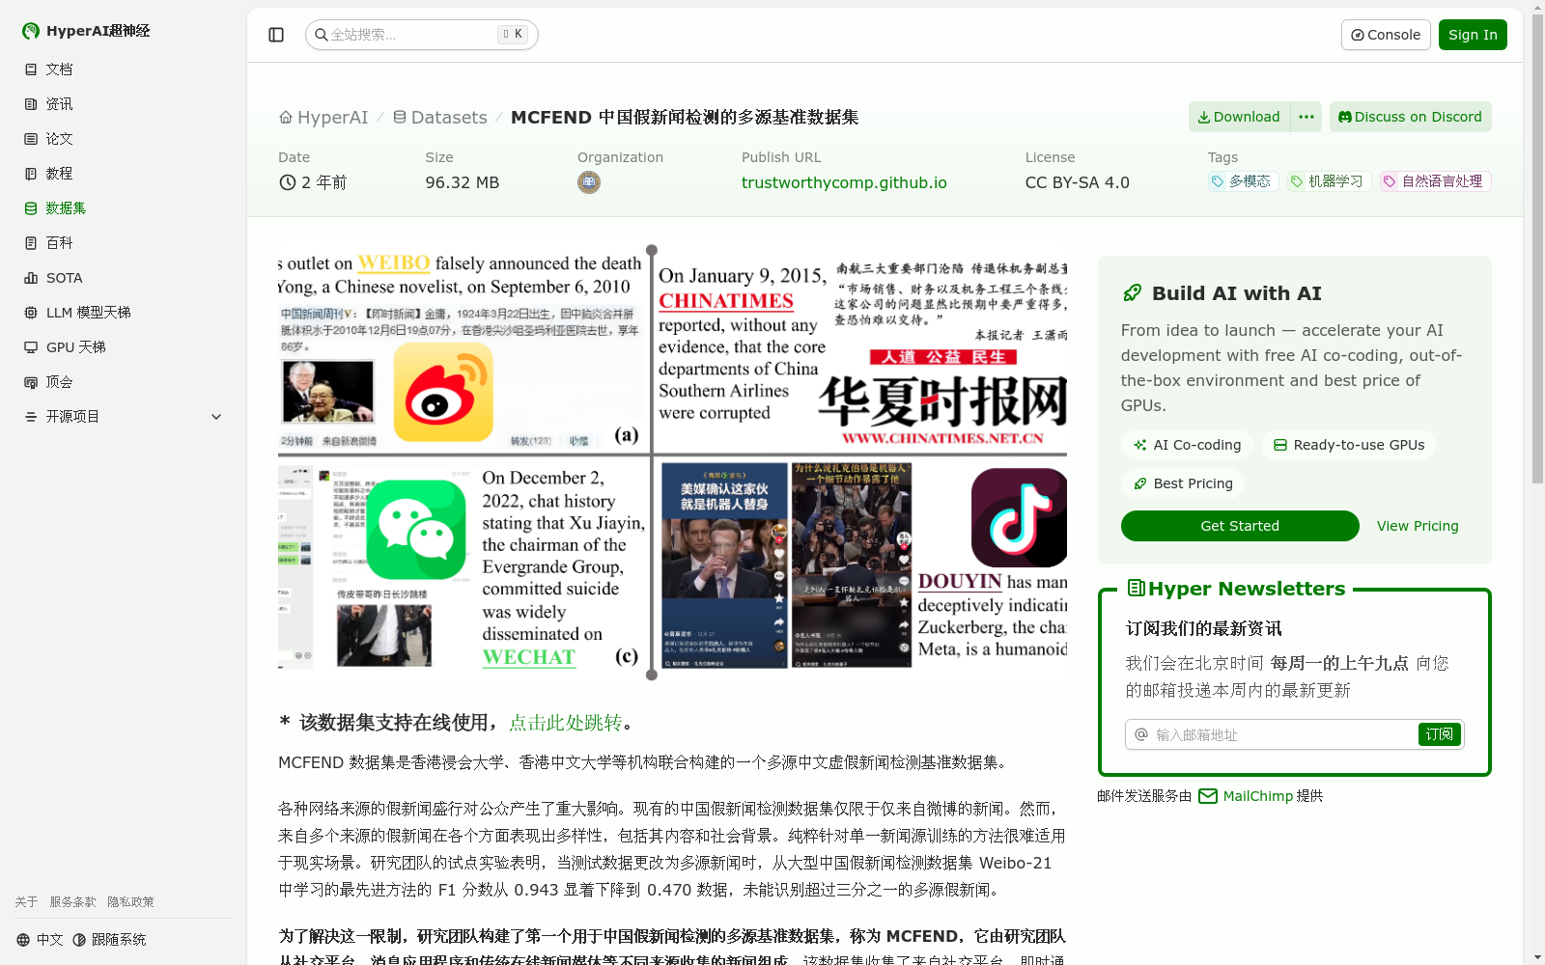Open 百科 wiki in sidebar

124,243
